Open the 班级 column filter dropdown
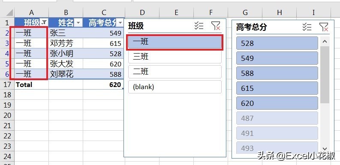The image size is (340, 165). (x=44, y=22)
